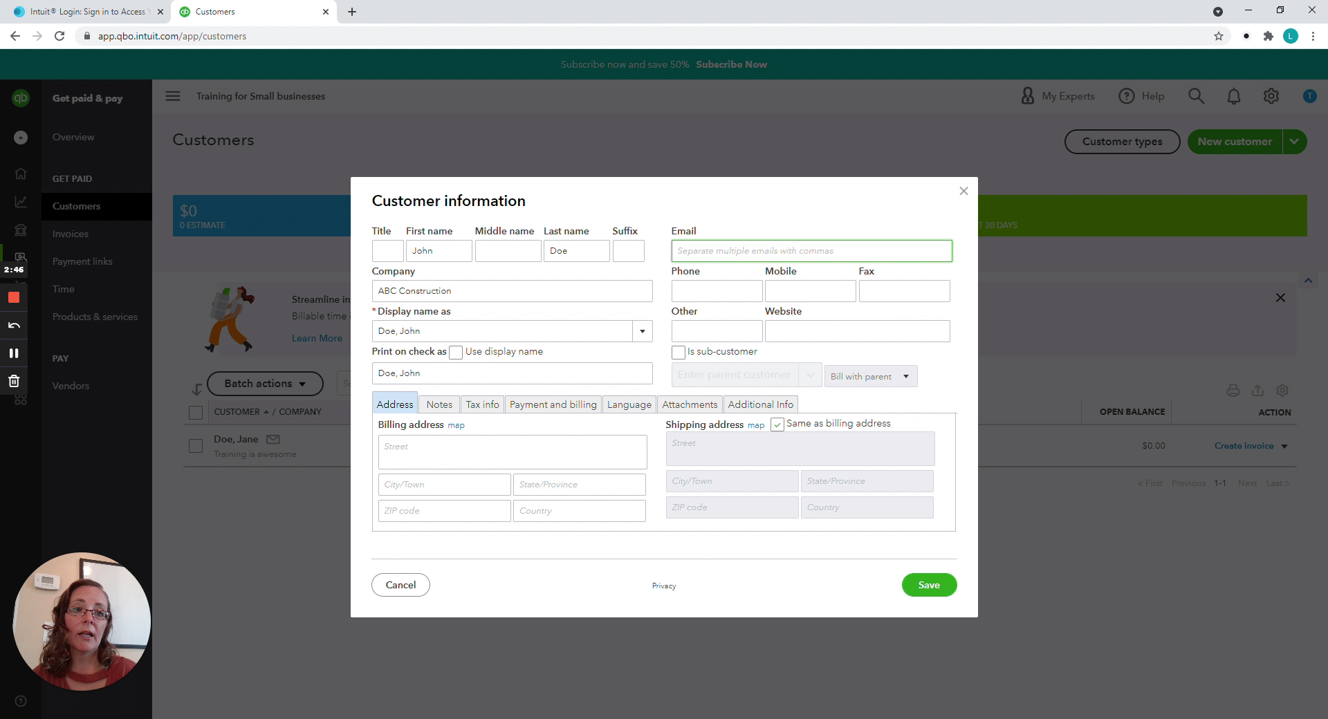The width and height of the screenshot is (1328, 719).
Task: Click the print icon above customer table
Action: pyautogui.click(x=1233, y=391)
